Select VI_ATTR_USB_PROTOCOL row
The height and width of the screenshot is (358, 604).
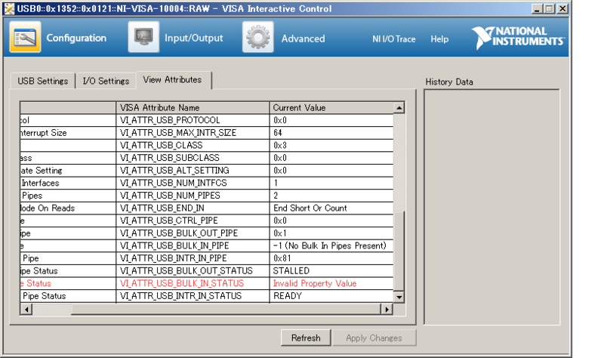207,120
